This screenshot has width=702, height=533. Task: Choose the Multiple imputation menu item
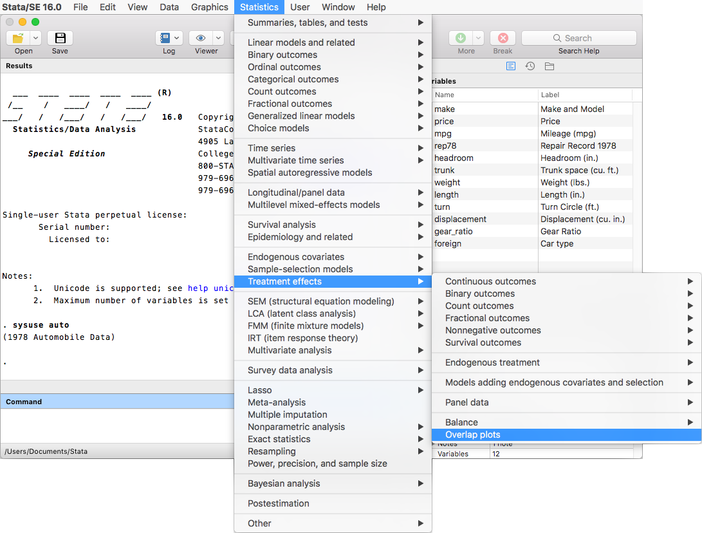click(333, 415)
